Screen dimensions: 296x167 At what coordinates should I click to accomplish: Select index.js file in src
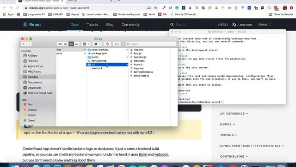point(138,64)
